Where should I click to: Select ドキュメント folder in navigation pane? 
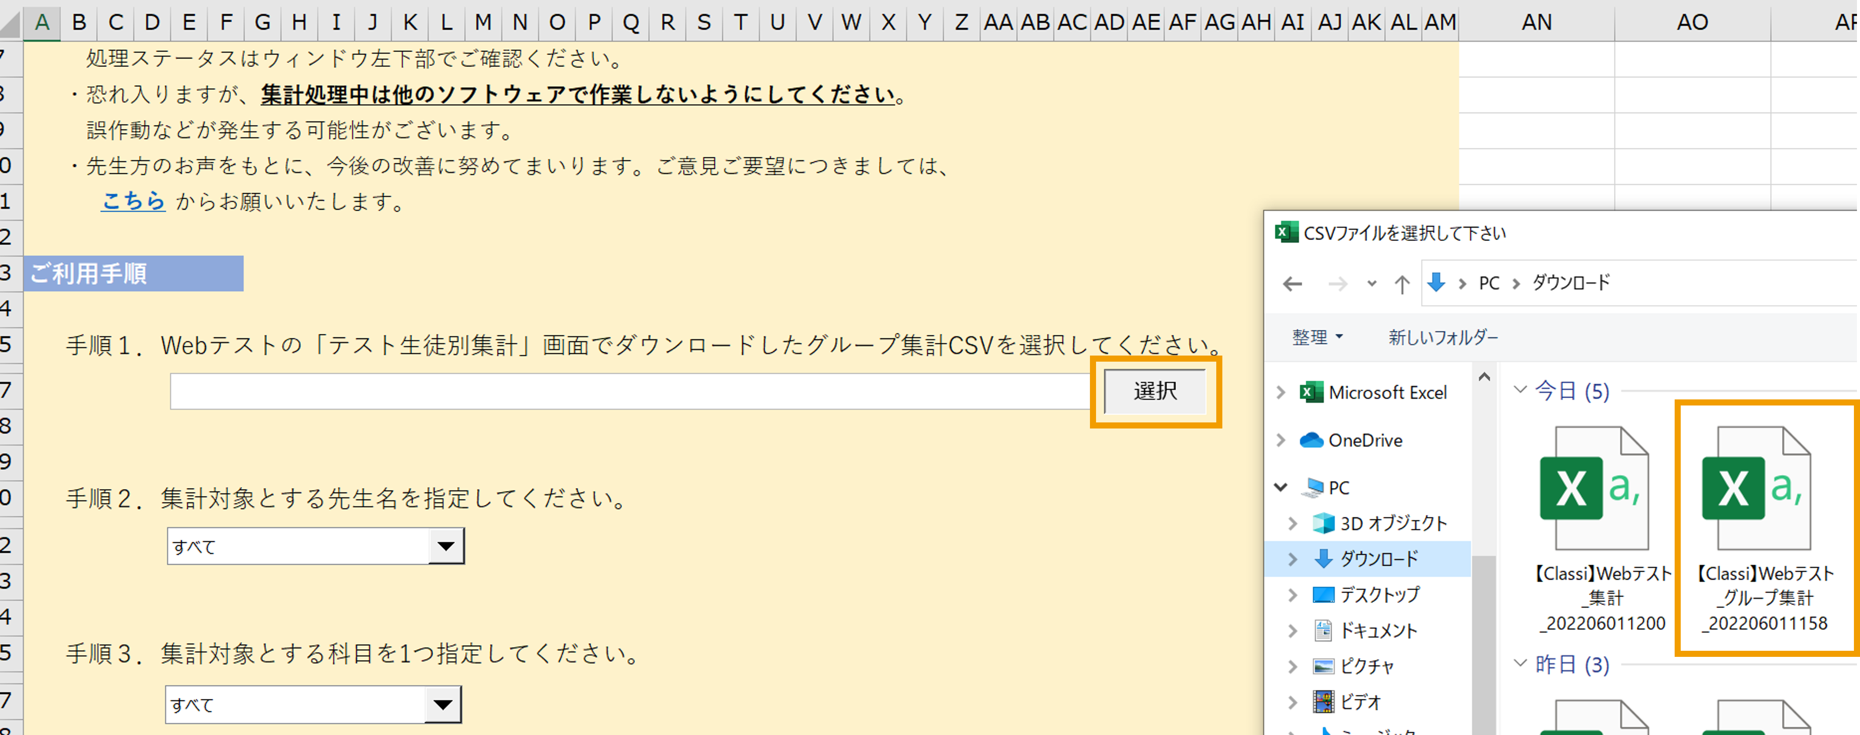pos(1366,630)
